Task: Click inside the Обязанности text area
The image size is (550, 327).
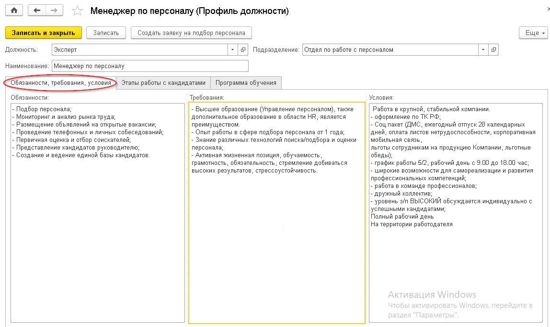Action: click(98, 230)
